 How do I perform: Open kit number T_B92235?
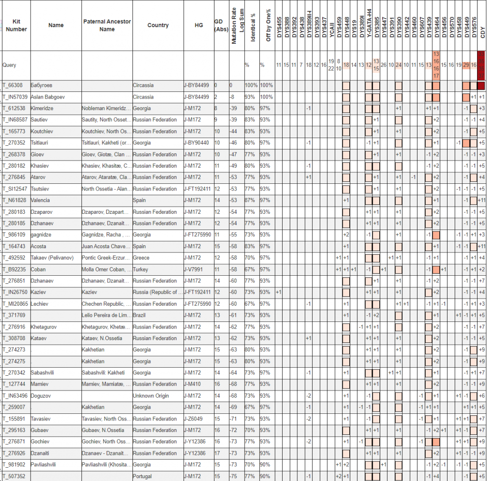[x=14, y=270]
